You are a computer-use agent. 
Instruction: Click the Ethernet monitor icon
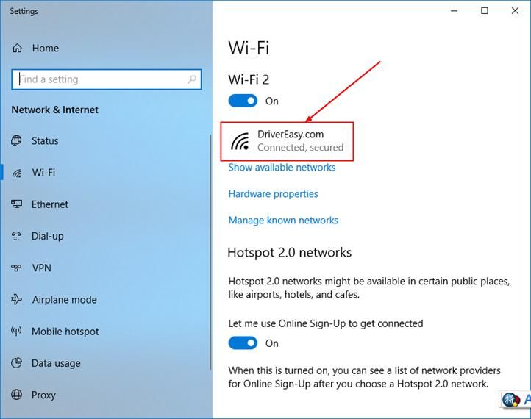pyautogui.click(x=17, y=204)
